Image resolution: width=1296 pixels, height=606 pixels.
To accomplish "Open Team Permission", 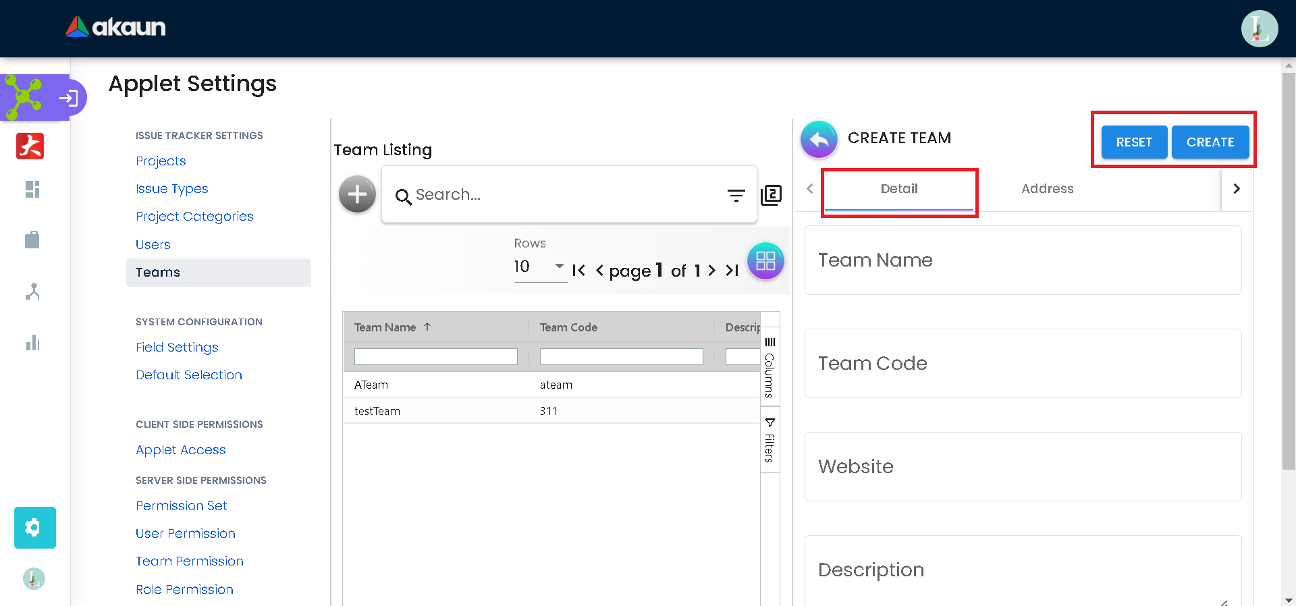I will 190,561.
